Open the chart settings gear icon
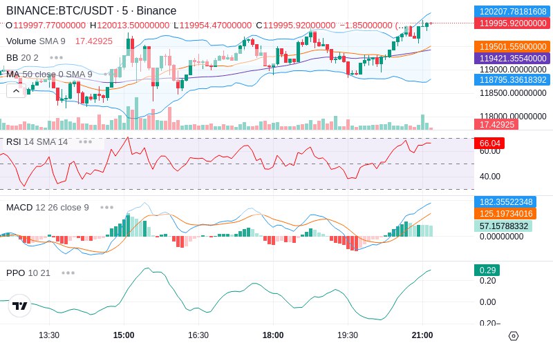Screen dimensions: 553x345 514,336
